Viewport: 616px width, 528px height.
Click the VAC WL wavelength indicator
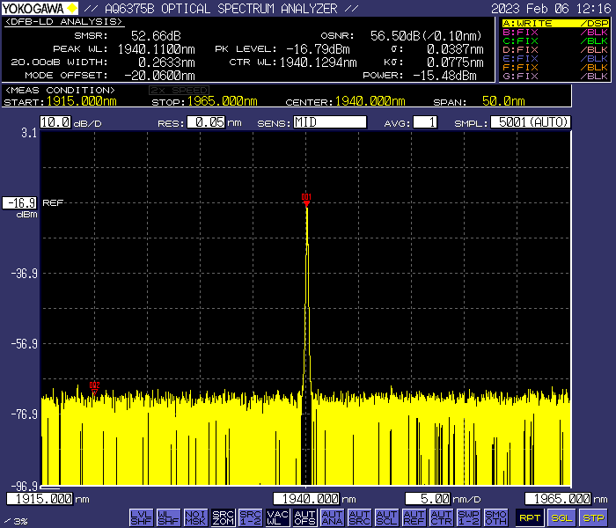point(277,517)
